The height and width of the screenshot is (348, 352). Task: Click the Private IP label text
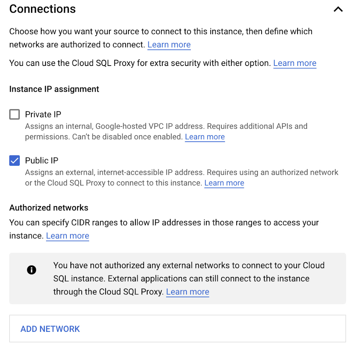[x=43, y=115]
